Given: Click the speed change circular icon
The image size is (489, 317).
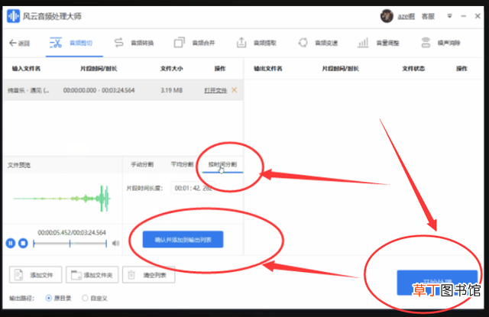Looking at the screenshot, I should pos(303,42).
